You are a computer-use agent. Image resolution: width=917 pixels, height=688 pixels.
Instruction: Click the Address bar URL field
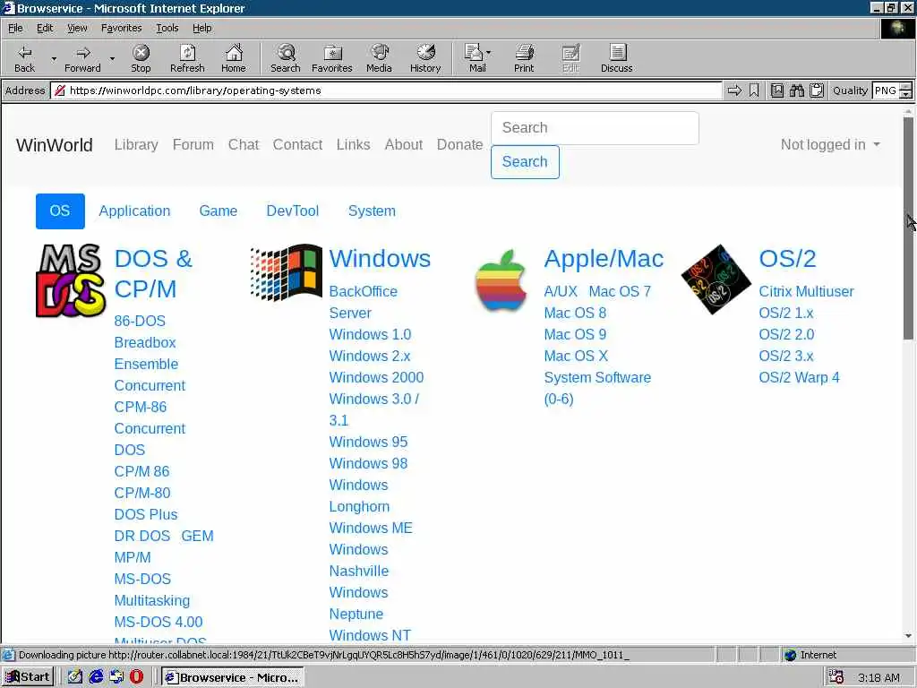(386, 90)
